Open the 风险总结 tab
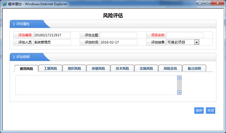Image resolution: width=226 pixels, height=133 pixels. point(170,68)
